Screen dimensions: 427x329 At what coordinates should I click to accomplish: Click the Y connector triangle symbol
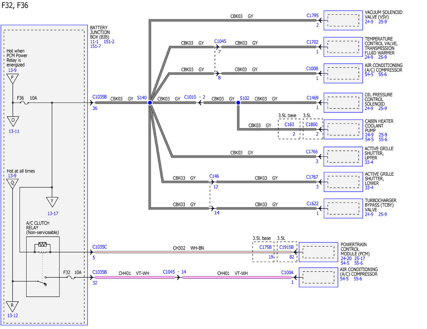(52, 202)
